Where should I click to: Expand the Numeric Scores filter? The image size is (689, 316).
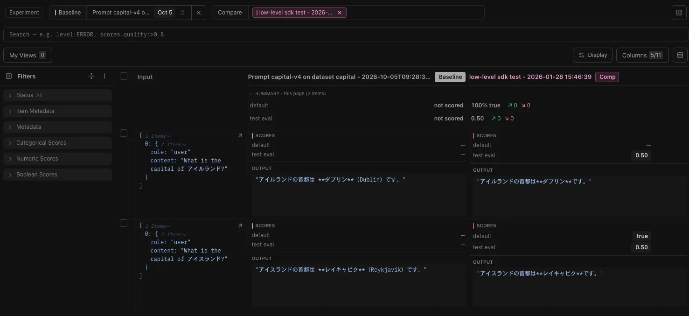[x=57, y=159]
